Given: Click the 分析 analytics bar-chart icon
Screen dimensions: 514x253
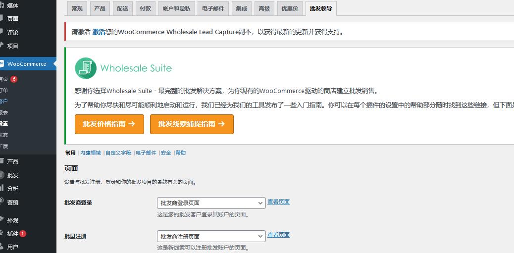Looking at the screenshot, I should (1, 189).
